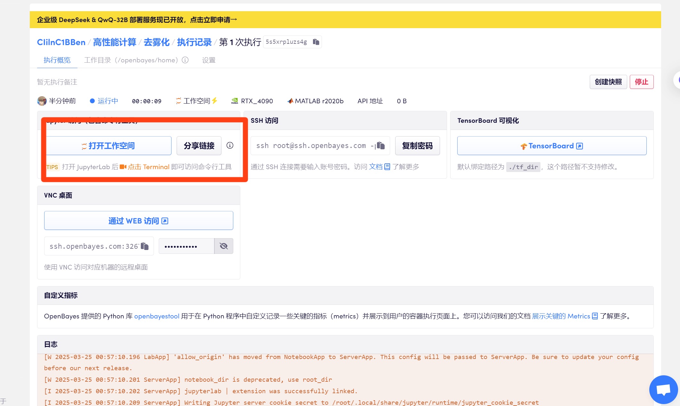Viewport: 680px width, 406px height.
Task: Switch to the 设置 tab
Action: tap(209, 60)
